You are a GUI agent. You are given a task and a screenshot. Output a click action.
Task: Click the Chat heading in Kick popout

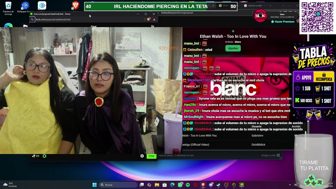tap(93, 26)
